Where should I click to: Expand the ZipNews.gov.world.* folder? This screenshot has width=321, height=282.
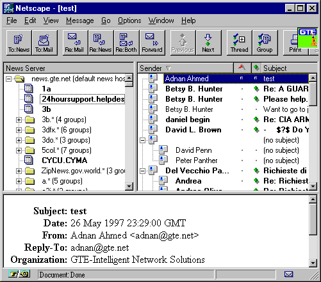[19, 171]
